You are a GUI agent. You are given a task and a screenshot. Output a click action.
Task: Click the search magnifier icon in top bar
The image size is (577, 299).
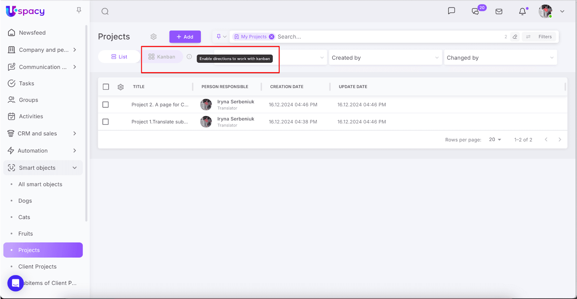click(x=105, y=12)
